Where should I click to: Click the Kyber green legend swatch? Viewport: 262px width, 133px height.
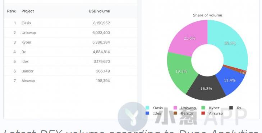tap(203, 108)
